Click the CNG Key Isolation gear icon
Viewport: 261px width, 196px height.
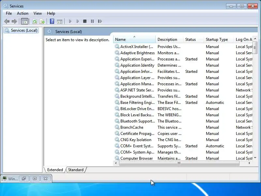click(117, 140)
